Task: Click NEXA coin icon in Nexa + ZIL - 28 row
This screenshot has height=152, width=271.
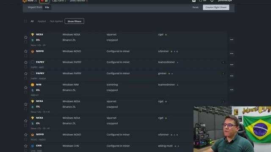Action: (33, 35)
